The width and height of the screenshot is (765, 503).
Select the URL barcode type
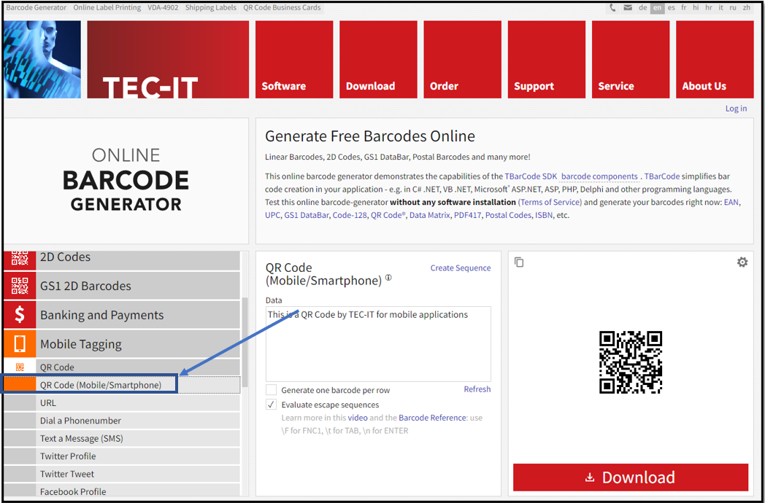pos(122,403)
